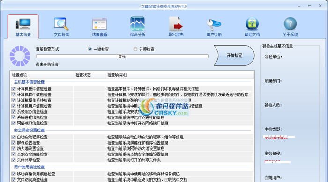Screen dimensions: 328x182
Task: Toggle 文件访问痕迹检查 checkbox
Action: point(14,180)
